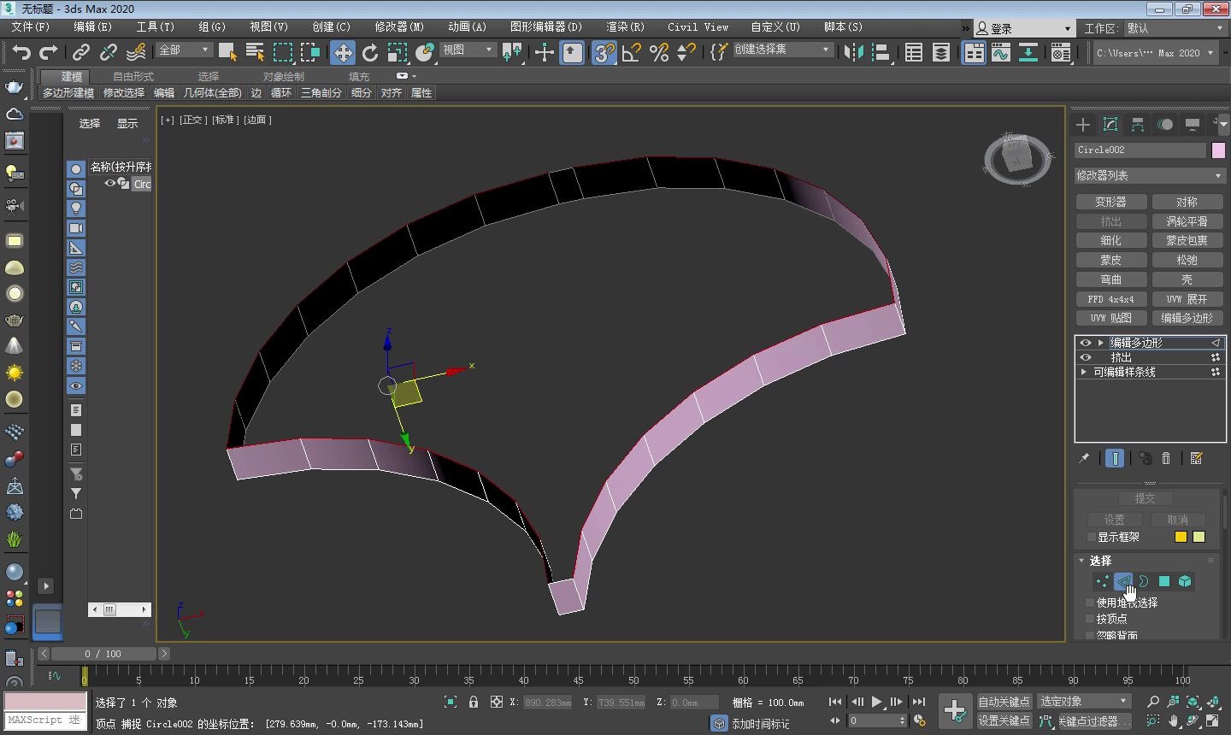The width and height of the screenshot is (1231, 735).
Task: Click the UVW 展开 modifier button
Action: click(1187, 299)
